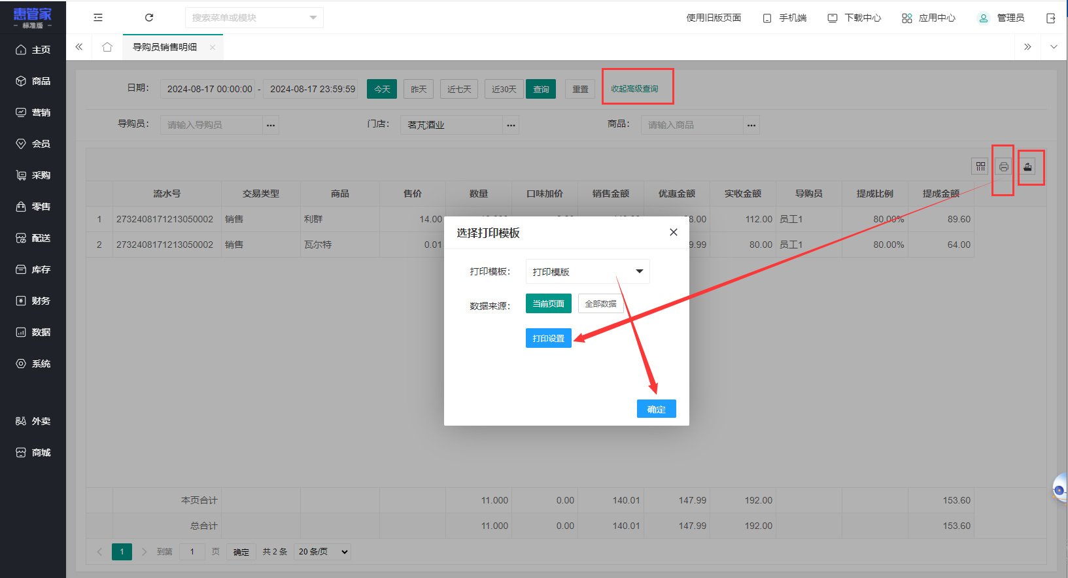
Task: Open 下载中心 in top bar
Action: (854, 18)
